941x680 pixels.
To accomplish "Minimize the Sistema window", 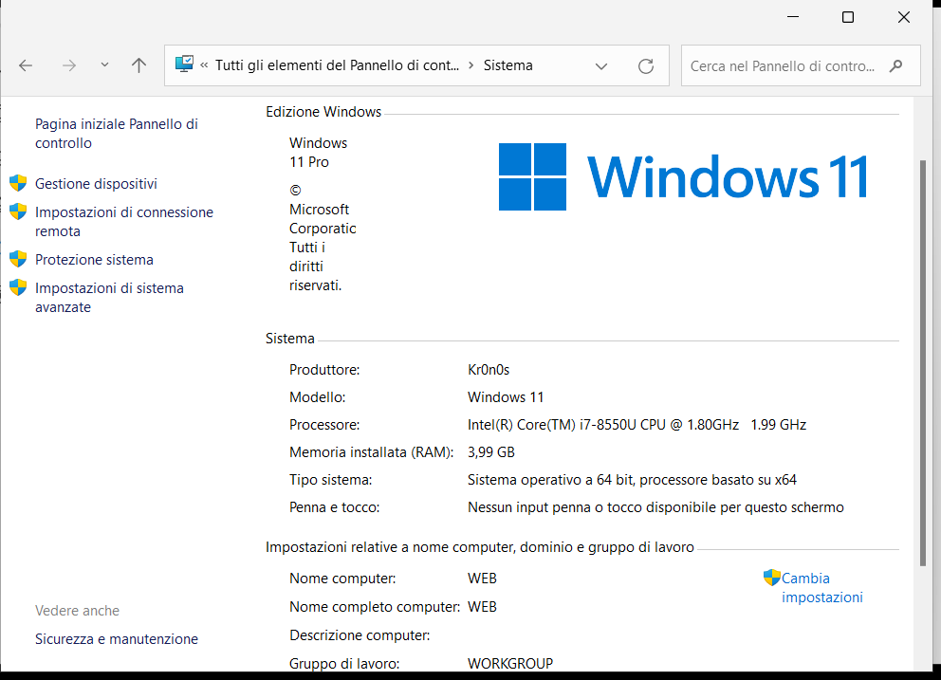I will pyautogui.click(x=793, y=17).
